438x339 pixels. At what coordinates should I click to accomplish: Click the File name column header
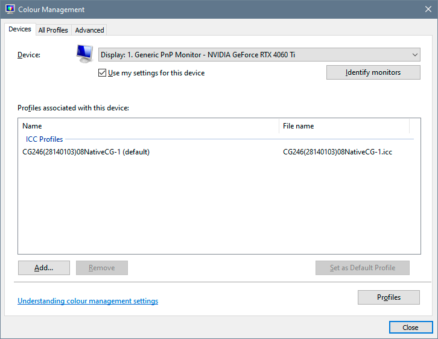[344, 126]
